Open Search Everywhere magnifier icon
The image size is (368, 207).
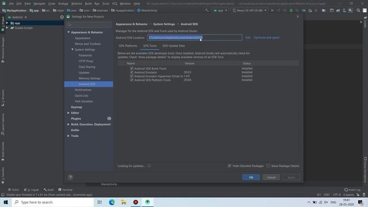point(358,10)
